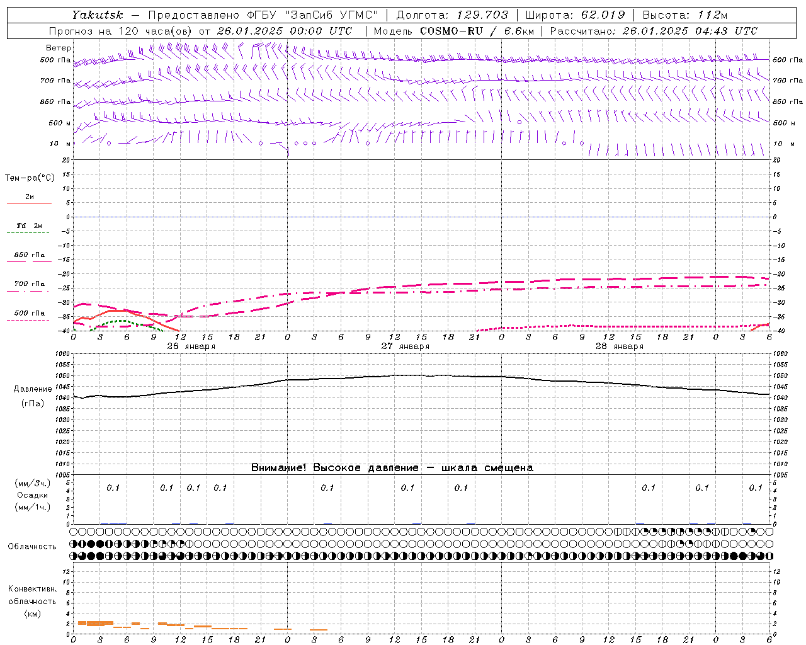
Task: Click the '(км)' unit label of convective cloud
Action: point(33,614)
